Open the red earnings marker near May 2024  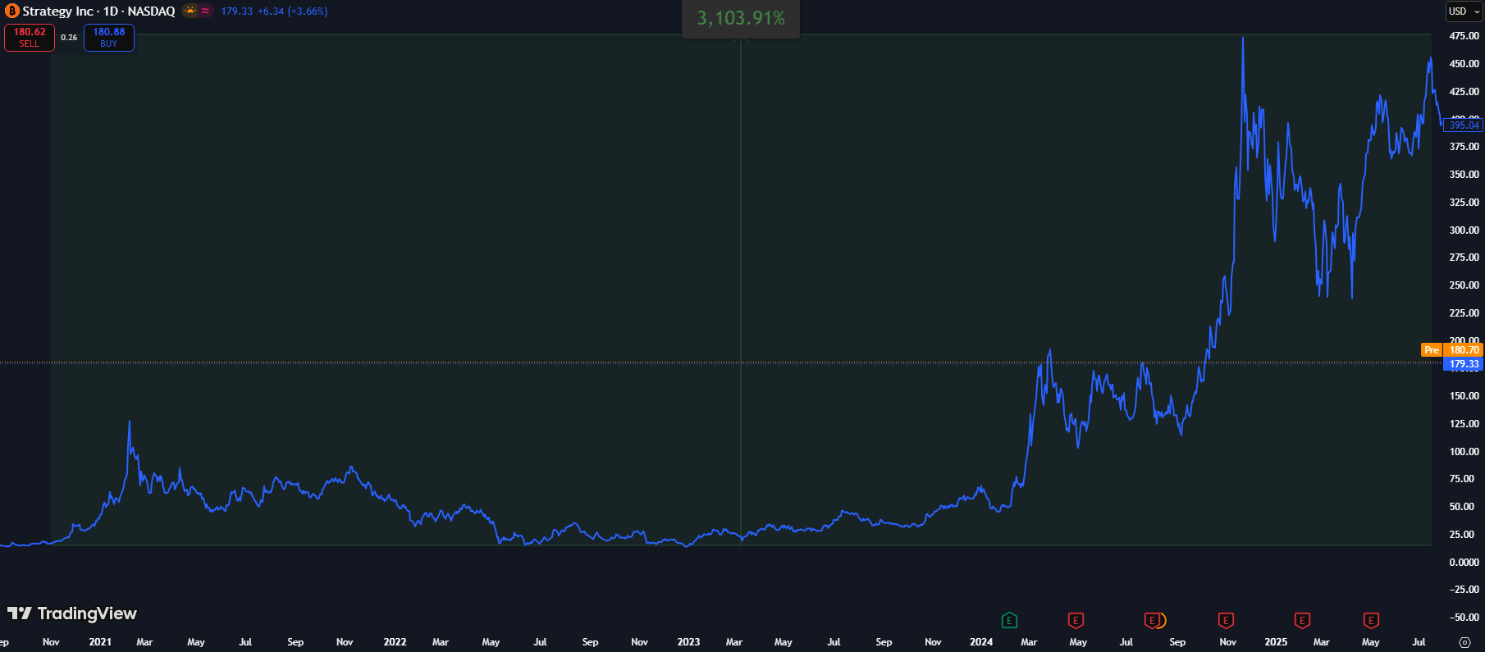(x=1076, y=620)
